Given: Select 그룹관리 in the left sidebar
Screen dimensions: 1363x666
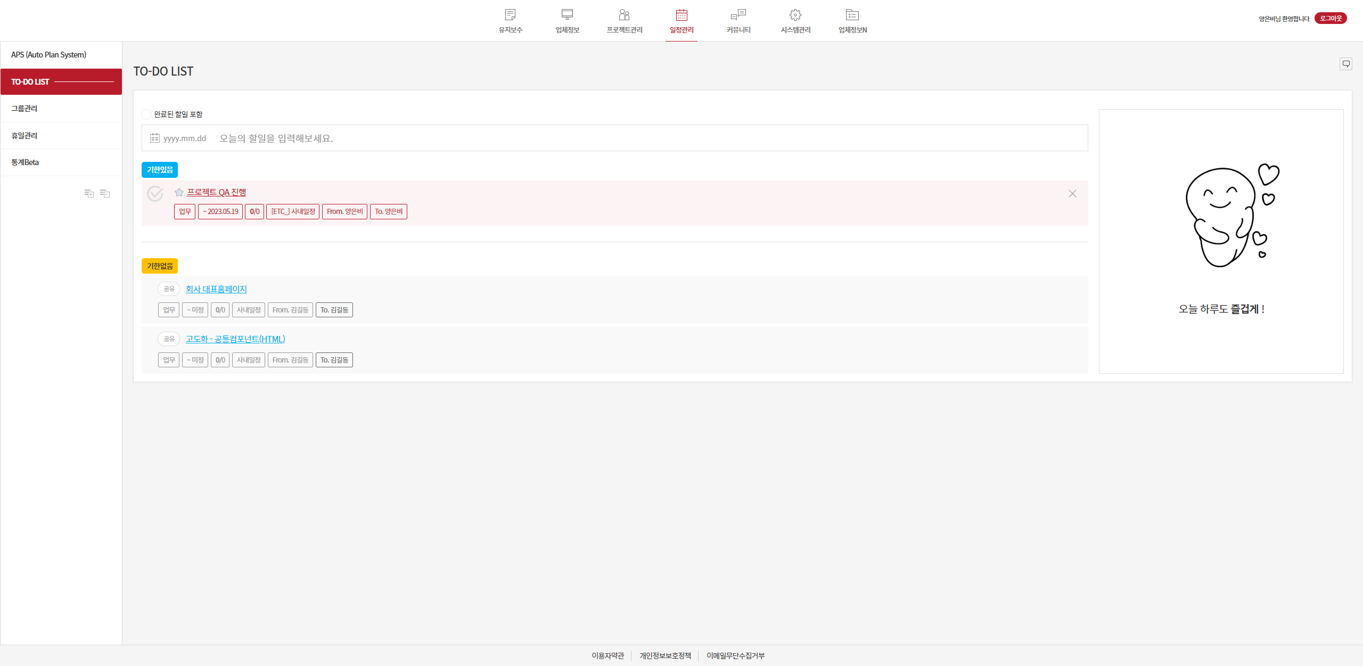Looking at the screenshot, I should (x=24, y=109).
